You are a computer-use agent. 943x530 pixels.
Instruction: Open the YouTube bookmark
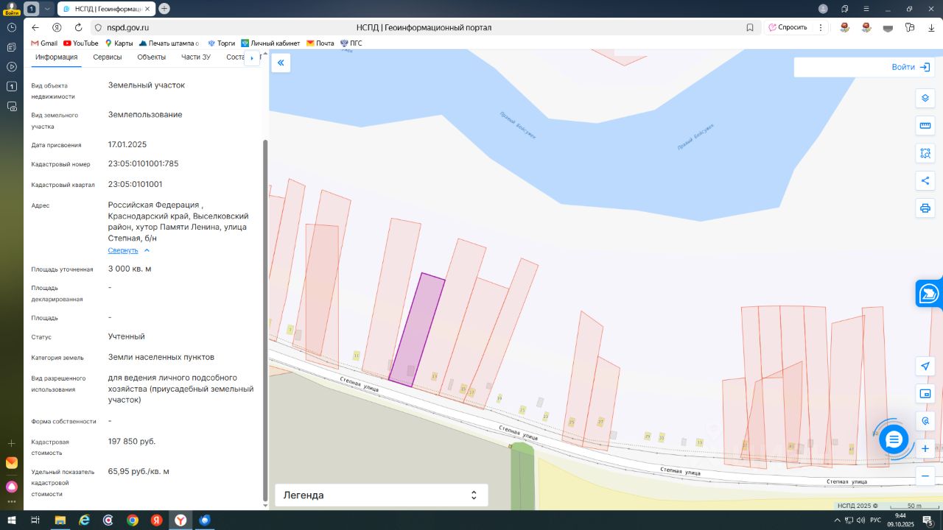81,43
